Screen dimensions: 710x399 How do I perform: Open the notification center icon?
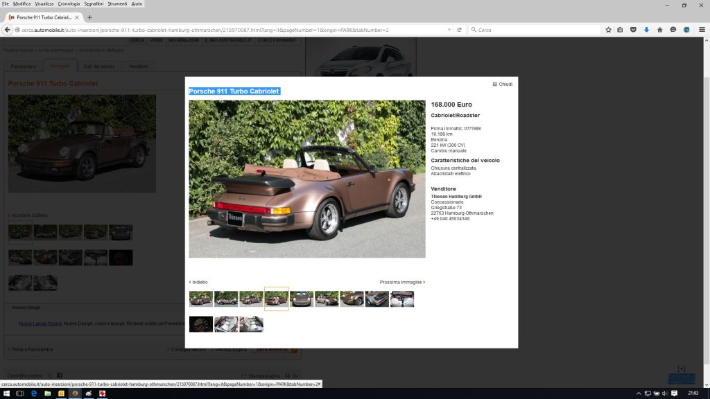pos(674,393)
